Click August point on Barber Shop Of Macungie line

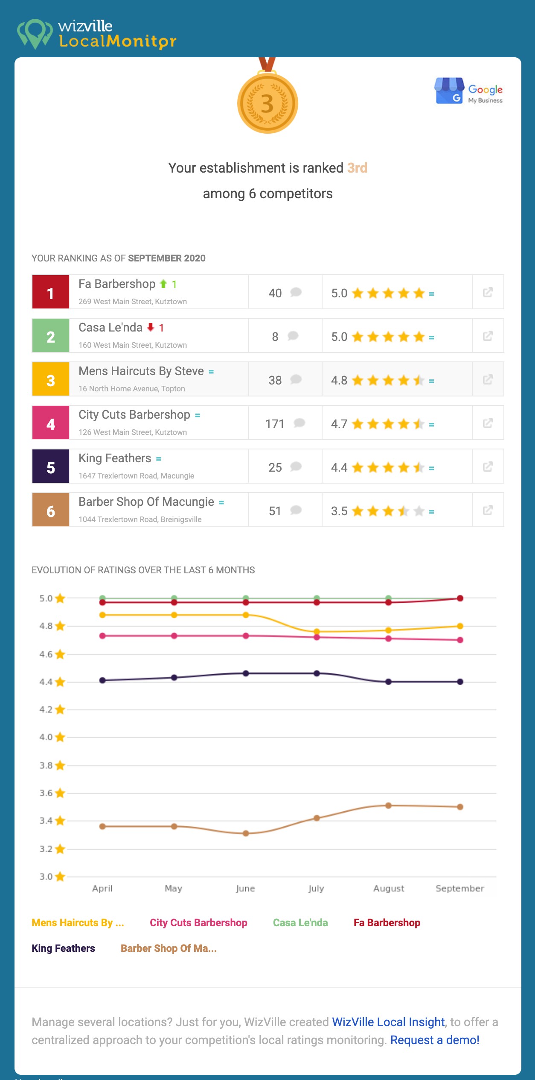point(388,806)
